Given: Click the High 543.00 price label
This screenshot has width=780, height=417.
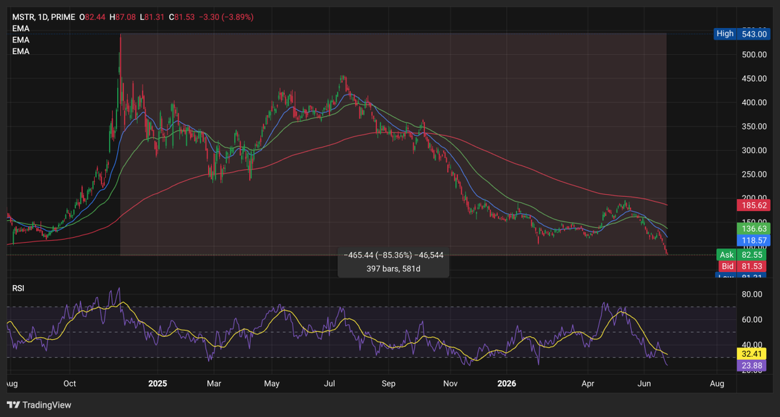Looking at the screenshot, I should click(x=742, y=33).
